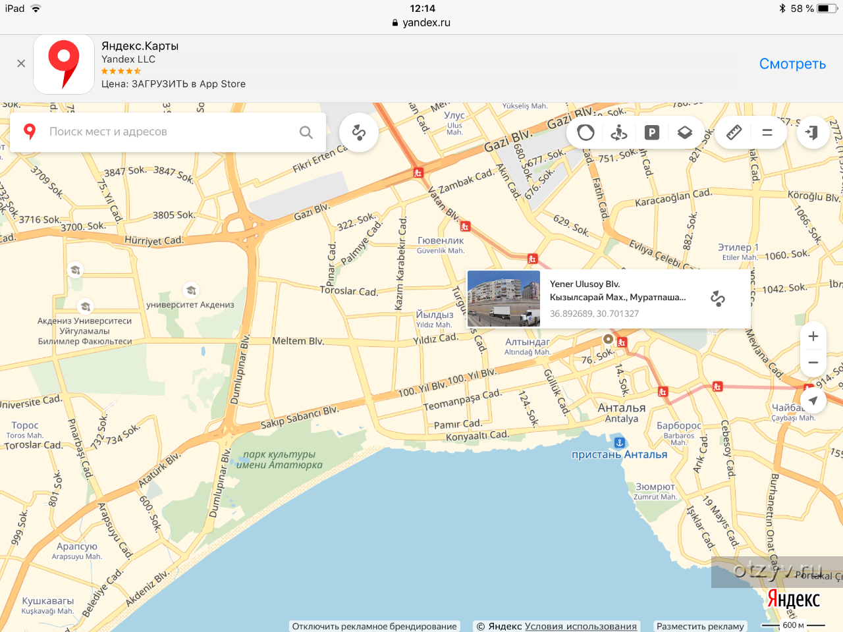Zoom out with the minus button

[x=813, y=363]
